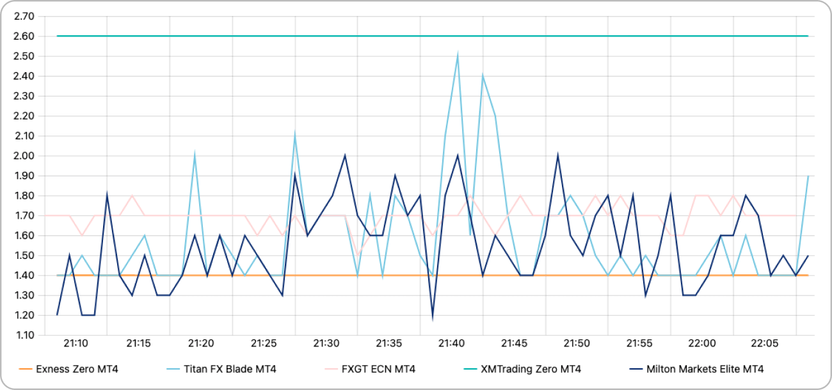Select the 1.40 y-axis tick label
832x390 pixels.
(24, 275)
